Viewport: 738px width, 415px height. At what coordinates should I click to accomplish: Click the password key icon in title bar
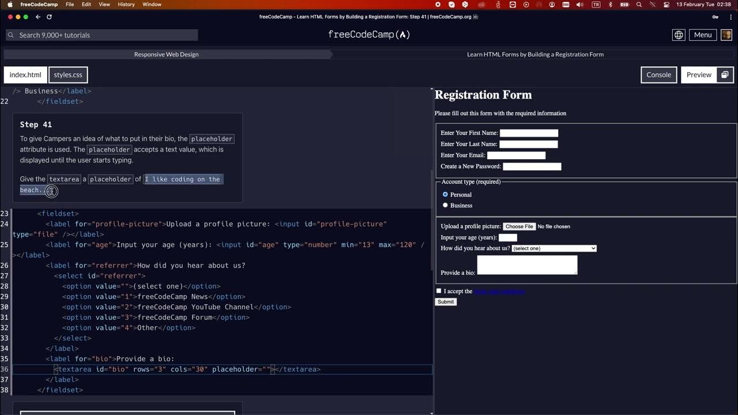716,17
